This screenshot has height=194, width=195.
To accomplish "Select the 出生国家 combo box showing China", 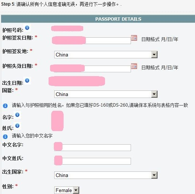I will [106, 175].
